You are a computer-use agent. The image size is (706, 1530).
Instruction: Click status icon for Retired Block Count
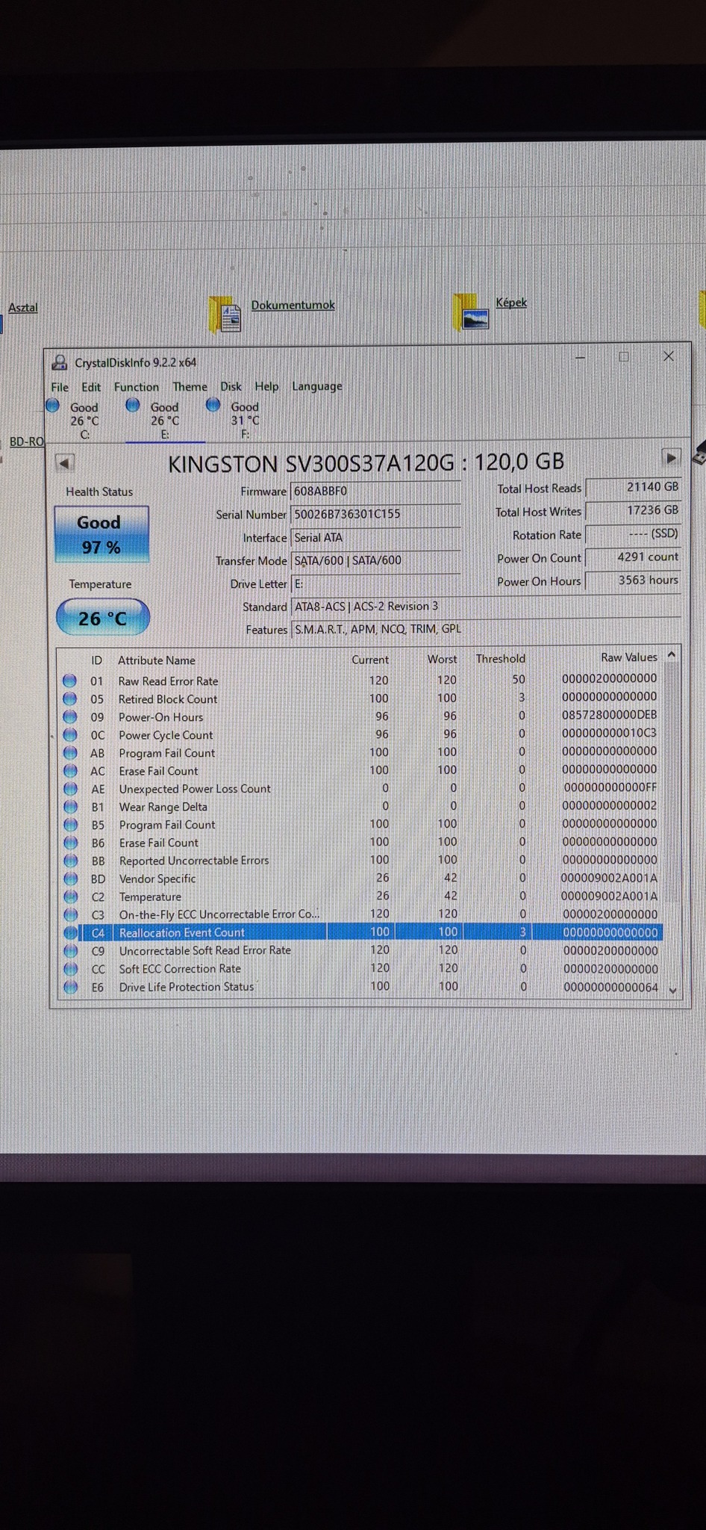(70, 699)
